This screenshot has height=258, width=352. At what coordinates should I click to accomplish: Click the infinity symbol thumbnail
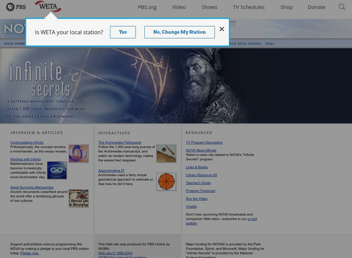pyautogui.click(x=57, y=170)
